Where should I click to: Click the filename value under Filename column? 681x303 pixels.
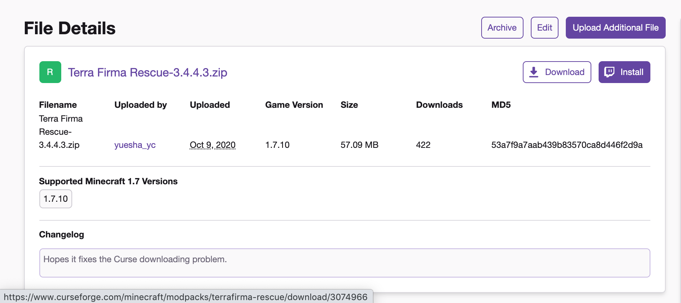[61, 132]
